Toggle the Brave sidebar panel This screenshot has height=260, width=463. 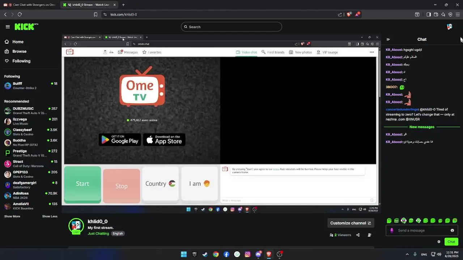[x=429, y=14]
